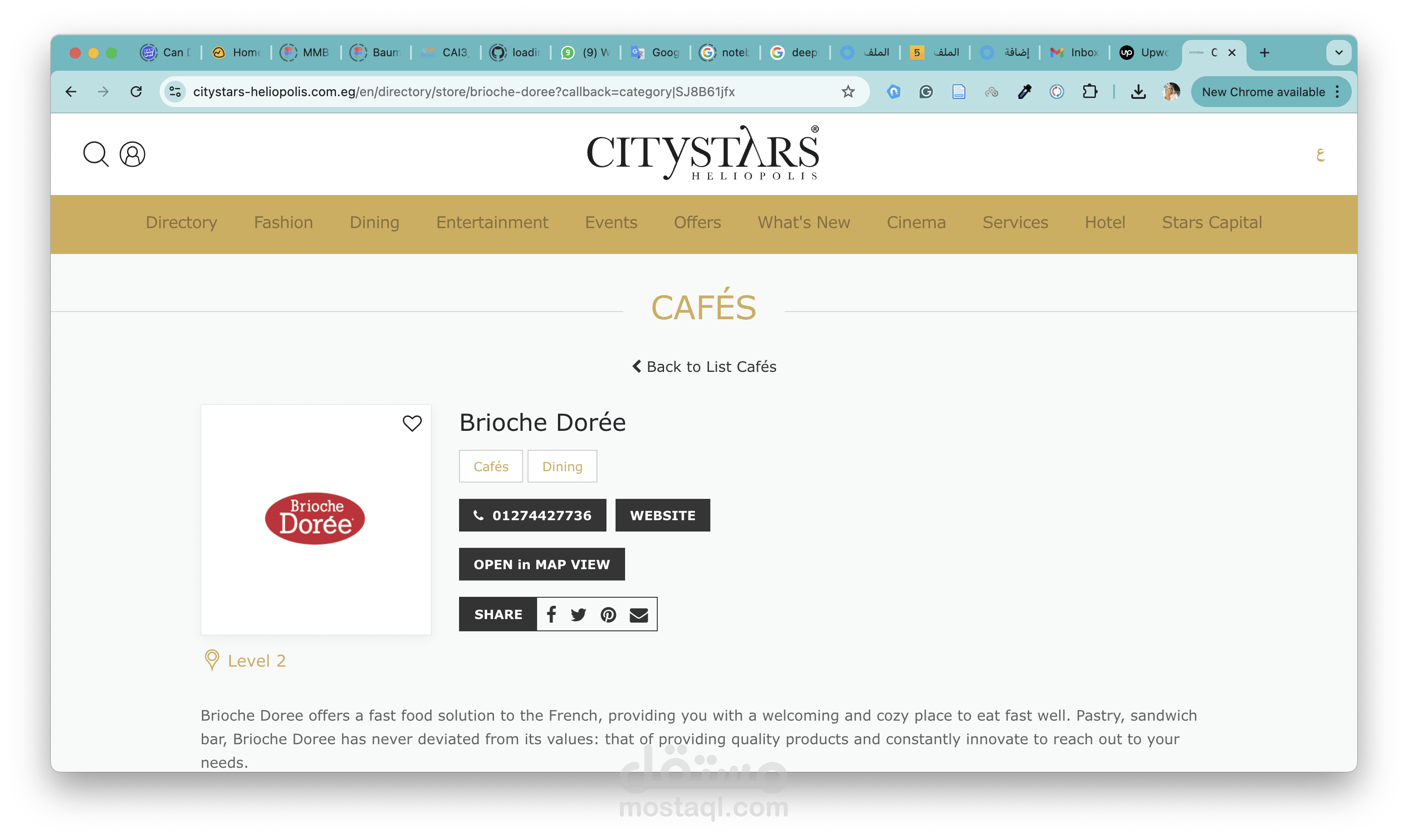Screen dimensions: 1408x839
Task: Open the Dining menu
Action: [x=374, y=223]
